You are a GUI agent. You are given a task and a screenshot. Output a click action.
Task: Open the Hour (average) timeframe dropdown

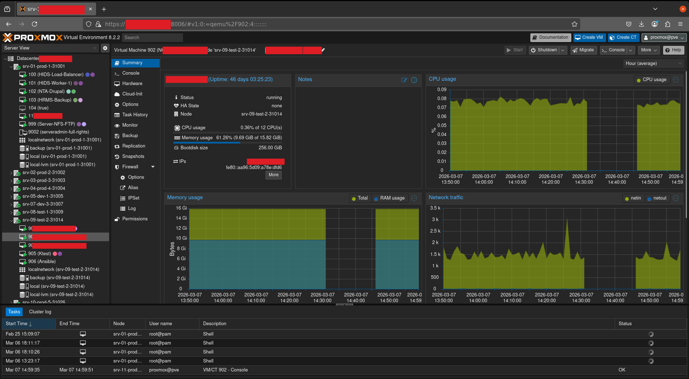tap(653, 64)
